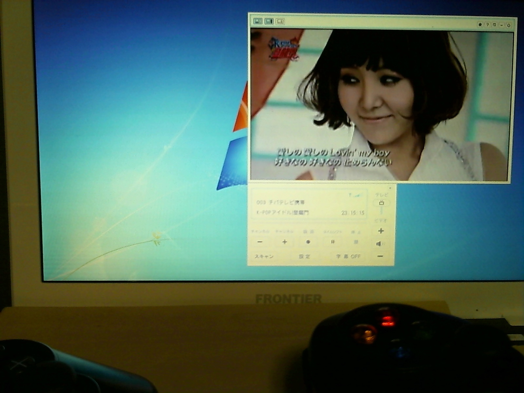Toggle the 字幕 OFF subtitles button
The height and width of the screenshot is (393, 524).
[348, 256]
